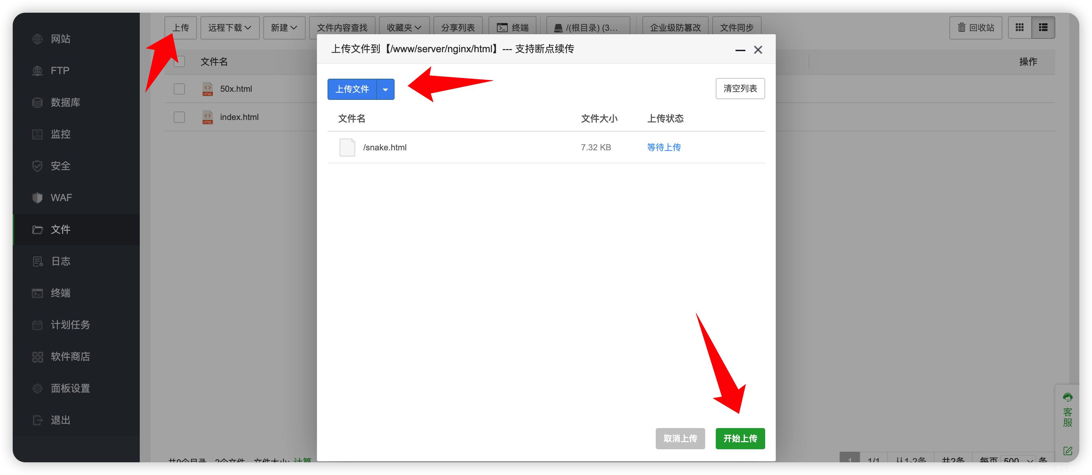This screenshot has width=1092, height=475.
Task: Open the 数据库 sidebar item
Action: 76,103
